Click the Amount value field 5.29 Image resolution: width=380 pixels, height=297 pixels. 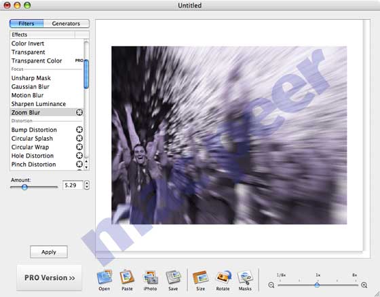(73, 185)
